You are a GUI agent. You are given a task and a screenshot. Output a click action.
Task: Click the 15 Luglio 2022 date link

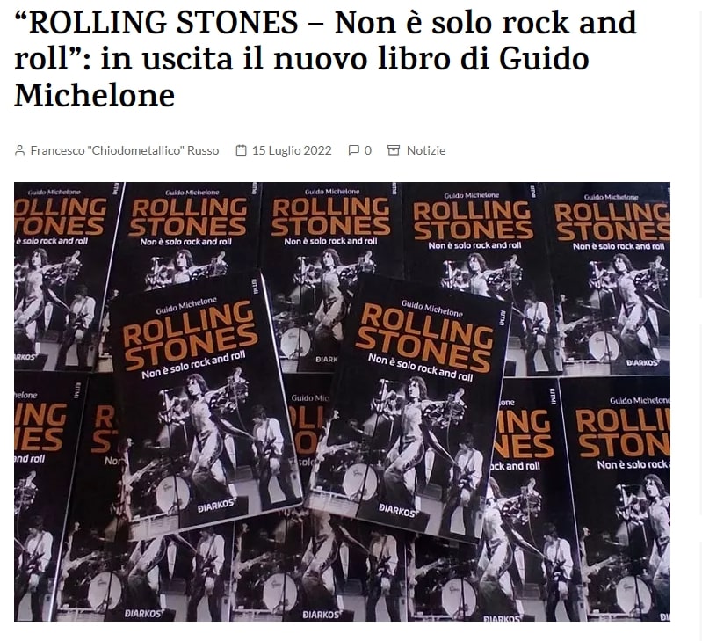(292, 150)
